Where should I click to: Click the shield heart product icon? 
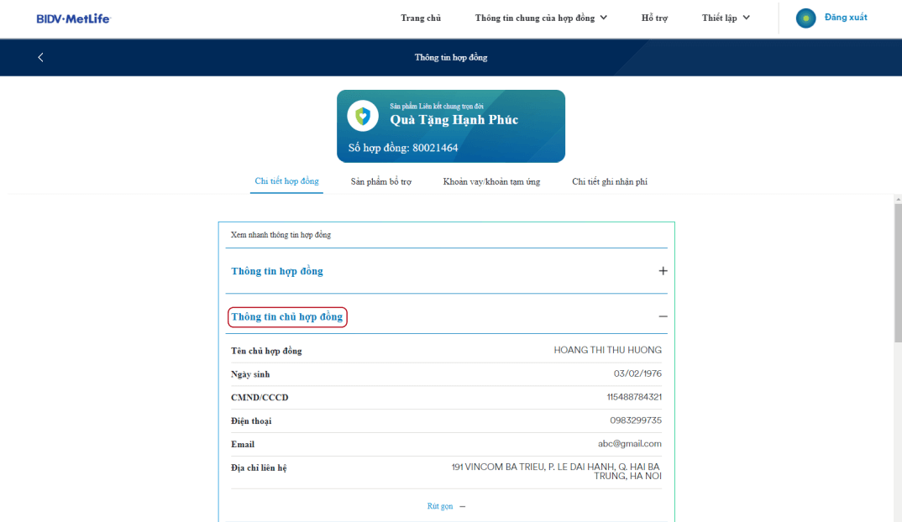(363, 116)
